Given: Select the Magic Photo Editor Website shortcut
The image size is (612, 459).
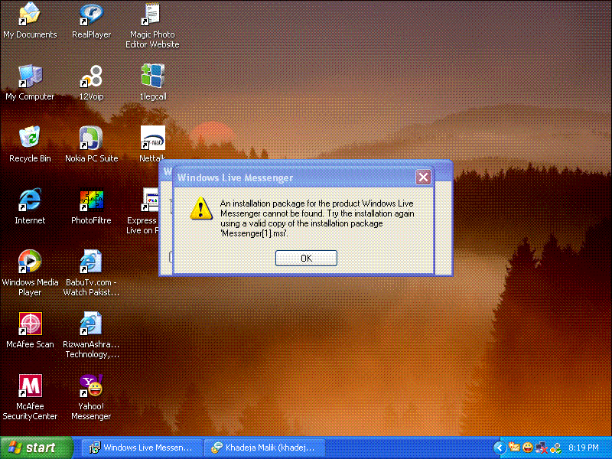Looking at the screenshot, I should pos(152,25).
